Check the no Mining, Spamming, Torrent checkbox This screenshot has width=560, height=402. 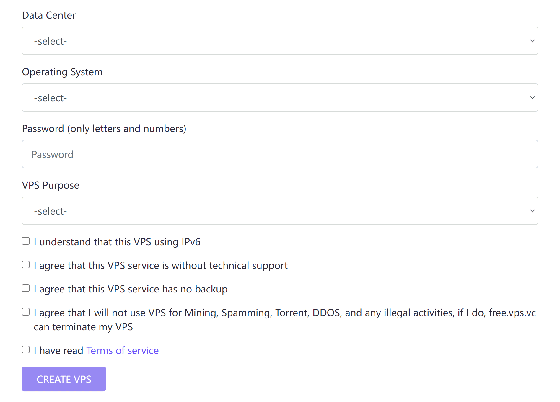point(26,312)
